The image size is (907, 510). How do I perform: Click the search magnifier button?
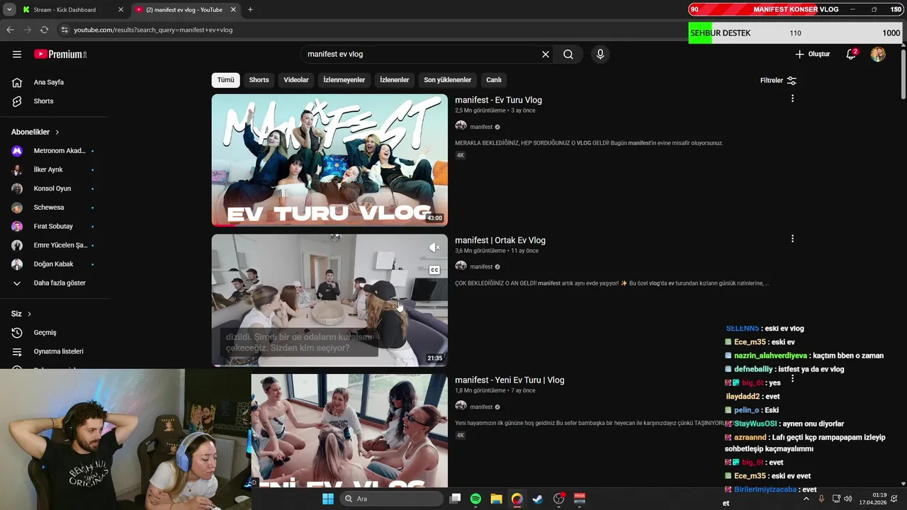pos(568,54)
